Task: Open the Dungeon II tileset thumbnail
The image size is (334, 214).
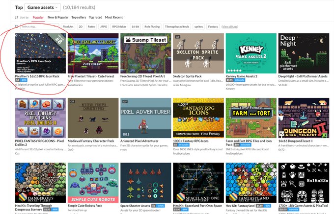Action: pyautogui.click(x=304, y=118)
